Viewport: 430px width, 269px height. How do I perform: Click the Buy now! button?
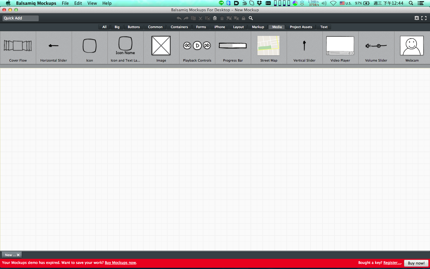[416, 263]
